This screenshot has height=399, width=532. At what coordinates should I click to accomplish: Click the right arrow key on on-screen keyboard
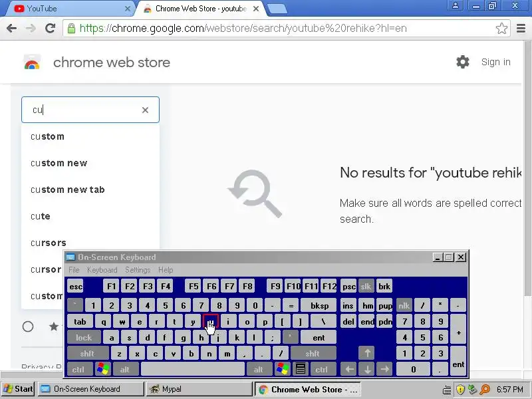384,369
